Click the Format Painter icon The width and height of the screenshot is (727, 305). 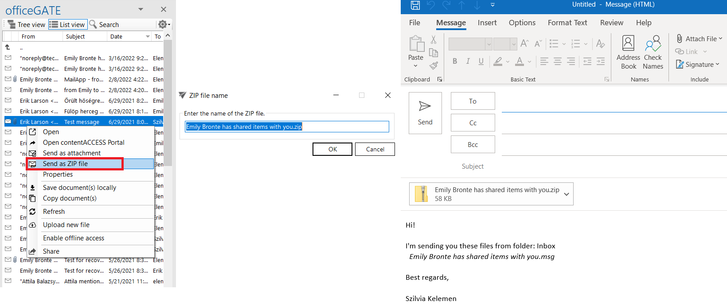point(434,66)
